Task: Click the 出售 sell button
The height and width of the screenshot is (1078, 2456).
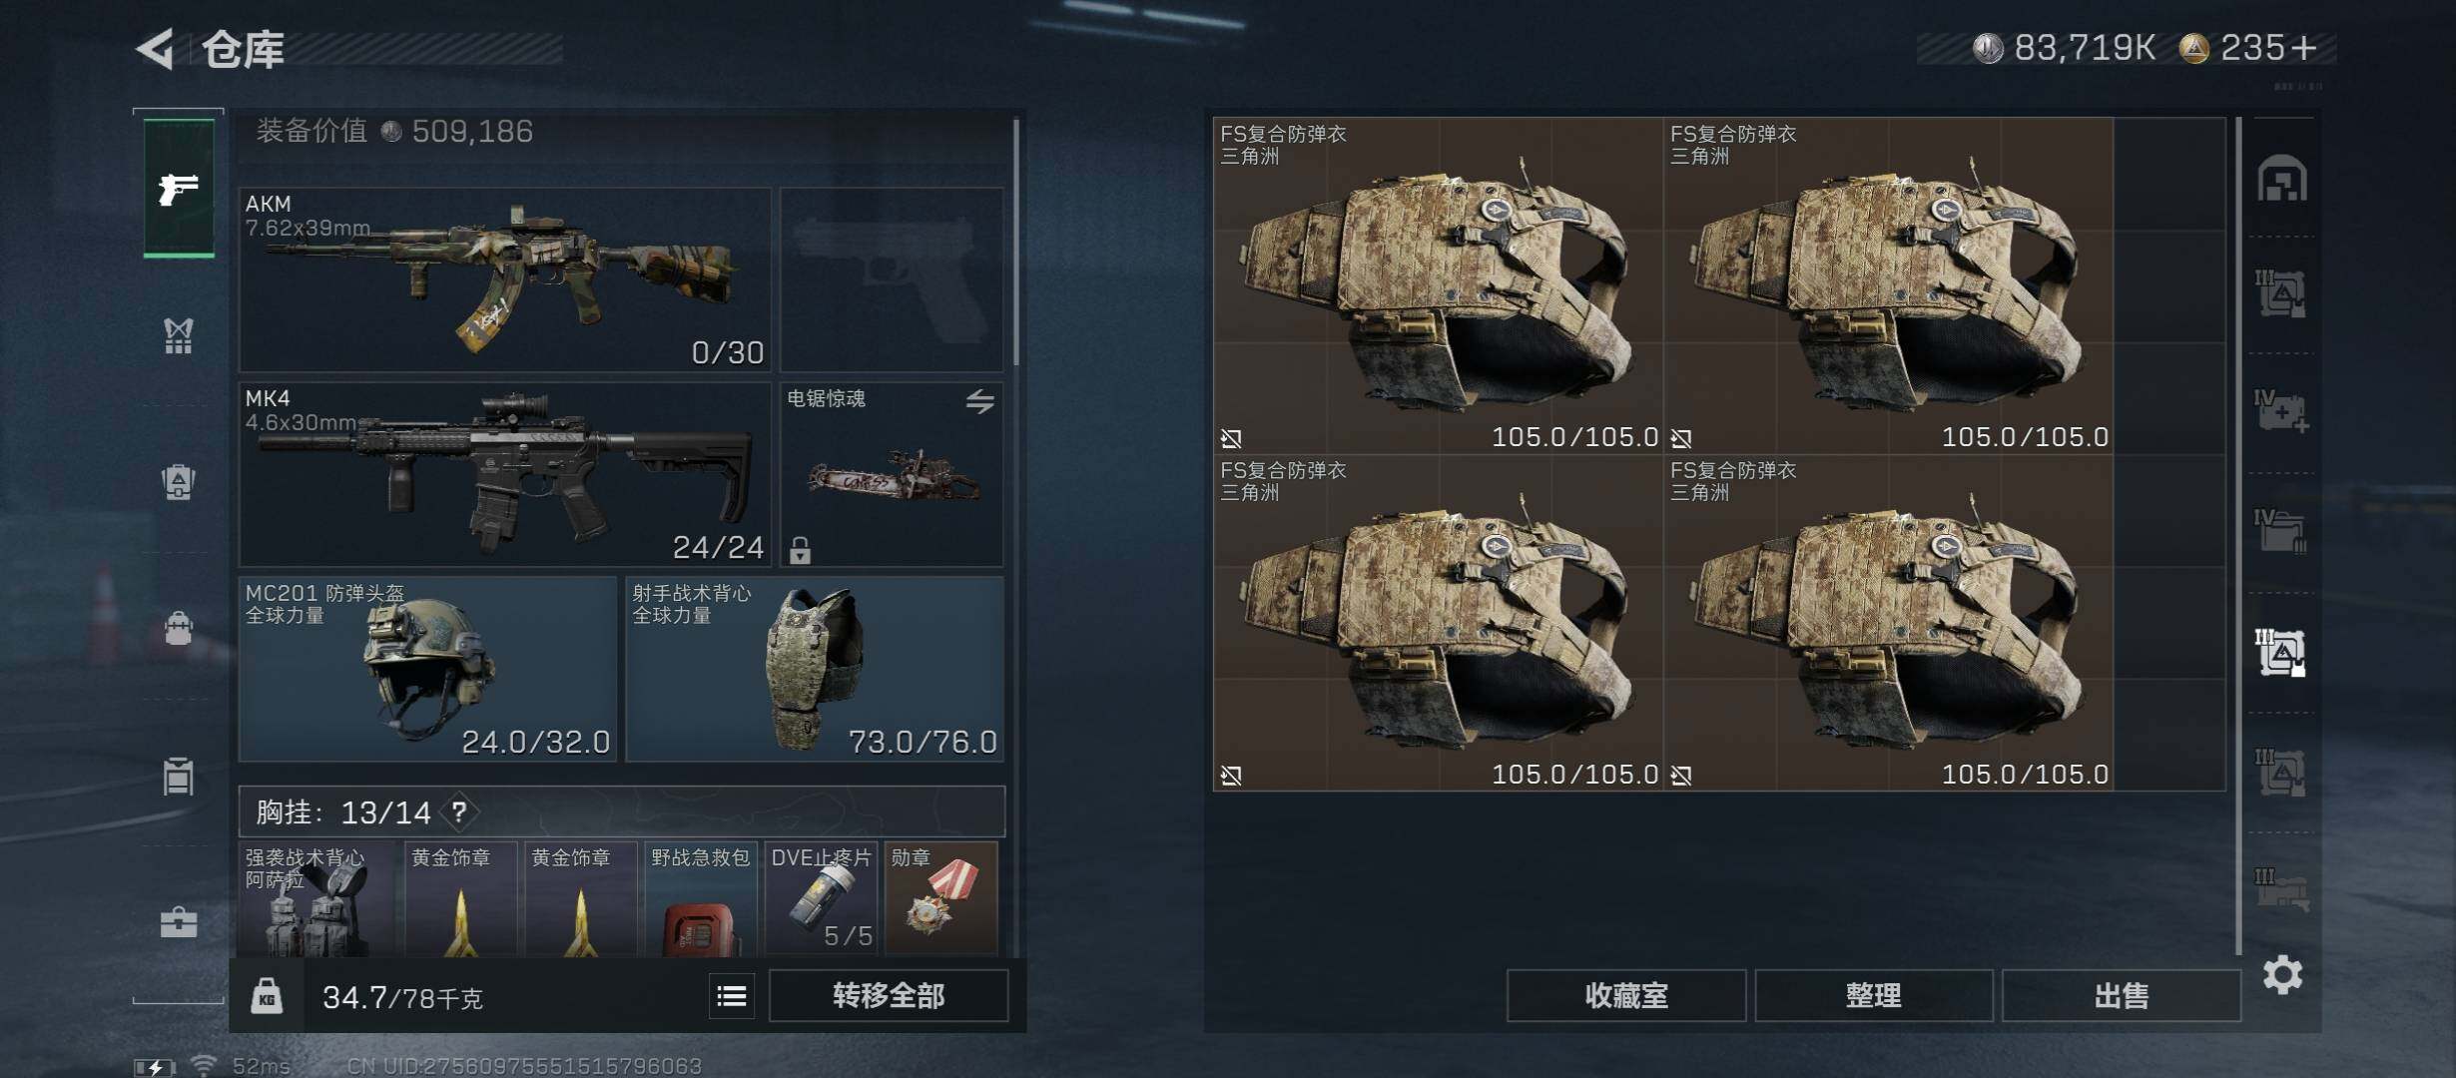Action: [x=2121, y=995]
